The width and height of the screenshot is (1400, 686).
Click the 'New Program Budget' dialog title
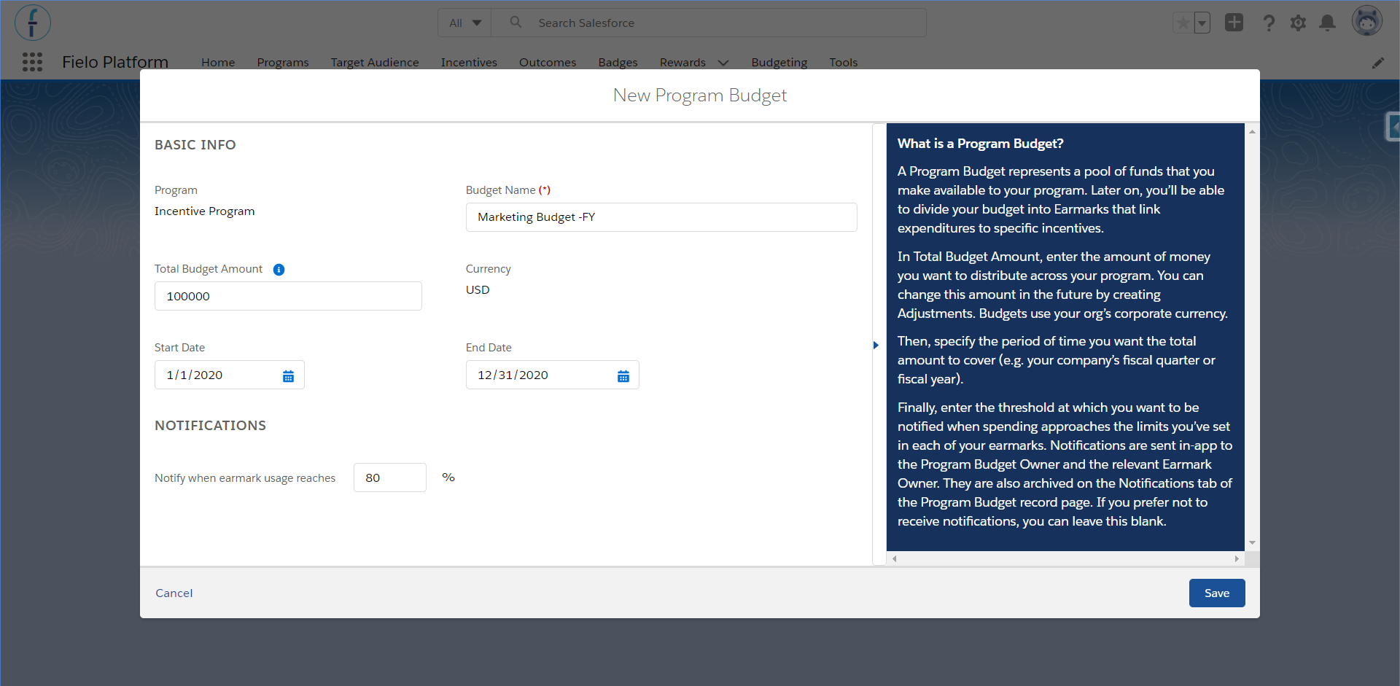point(700,96)
